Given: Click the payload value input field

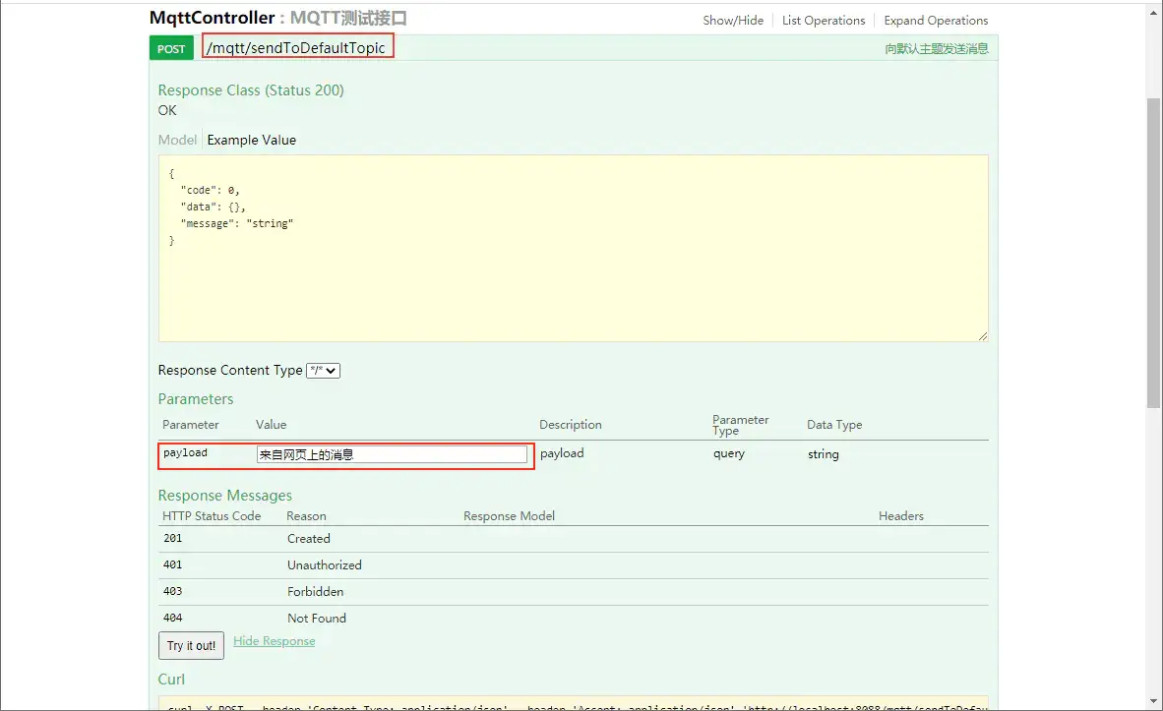Looking at the screenshot, I should click(392, 454).
